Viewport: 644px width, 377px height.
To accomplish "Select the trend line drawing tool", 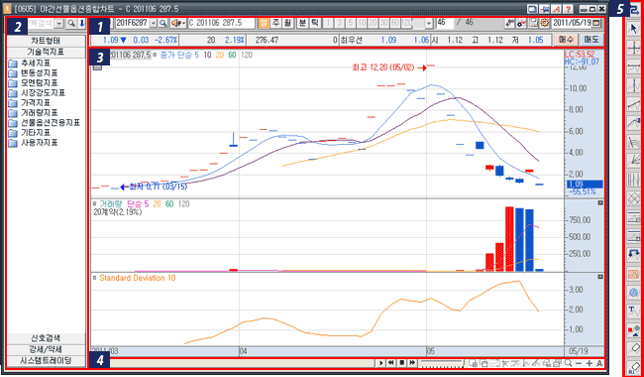I will click(634, 104).
